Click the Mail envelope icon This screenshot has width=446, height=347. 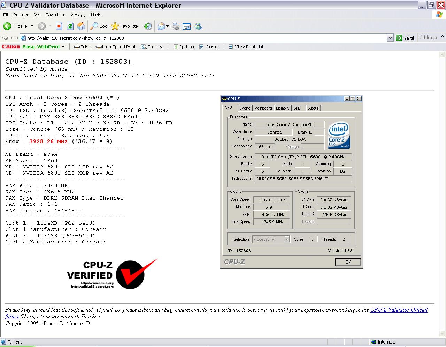tap(161, 26)
